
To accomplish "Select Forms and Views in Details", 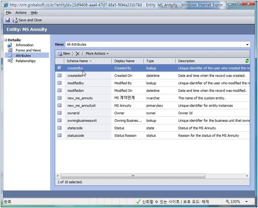I will 28,50.
